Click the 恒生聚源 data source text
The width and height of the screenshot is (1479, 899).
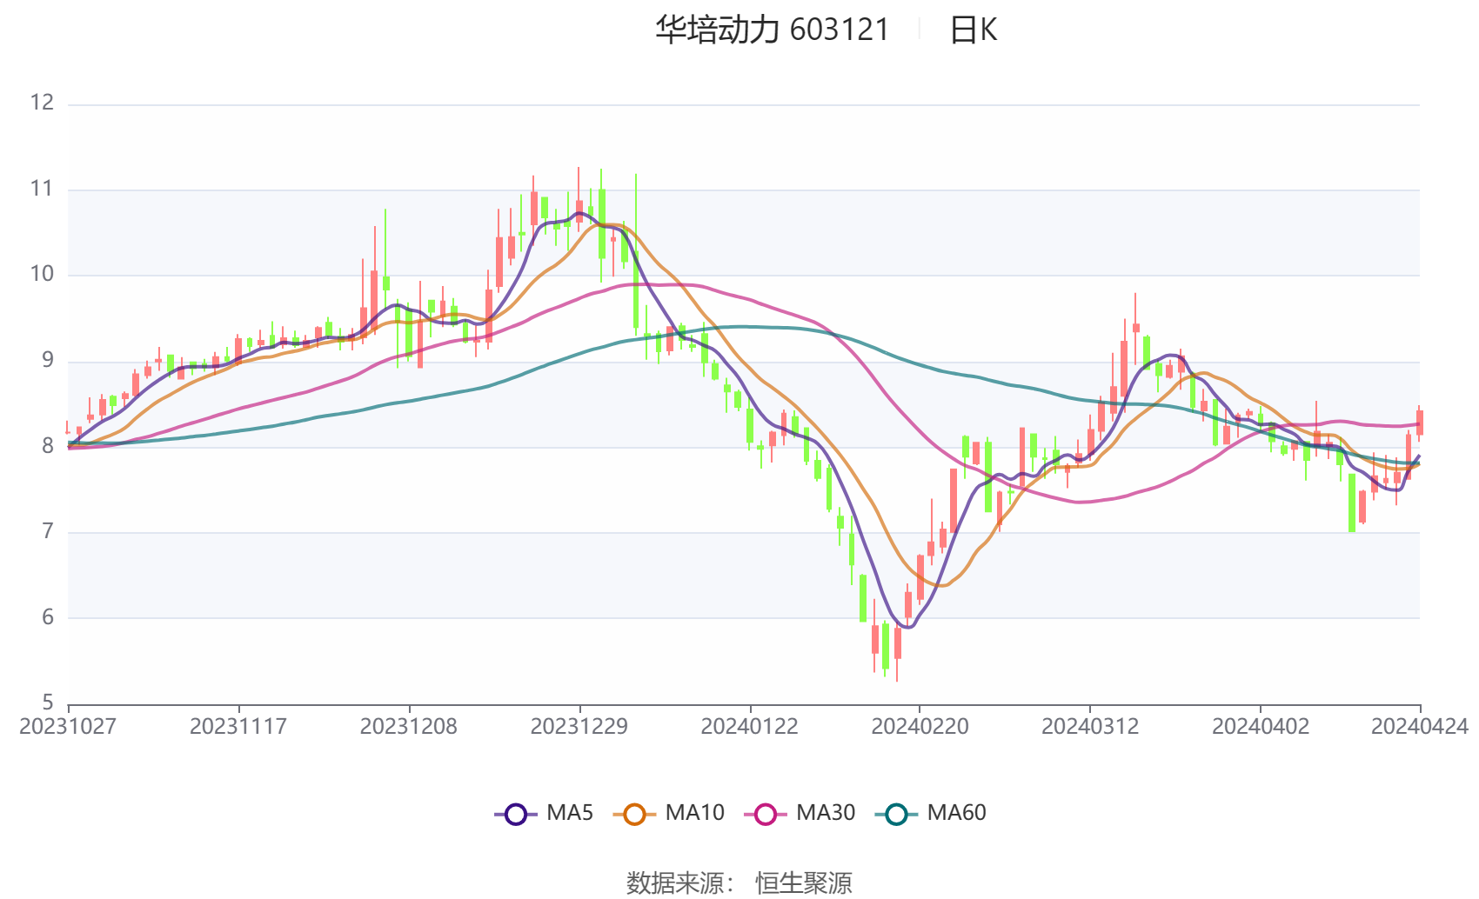coord(803,882)
